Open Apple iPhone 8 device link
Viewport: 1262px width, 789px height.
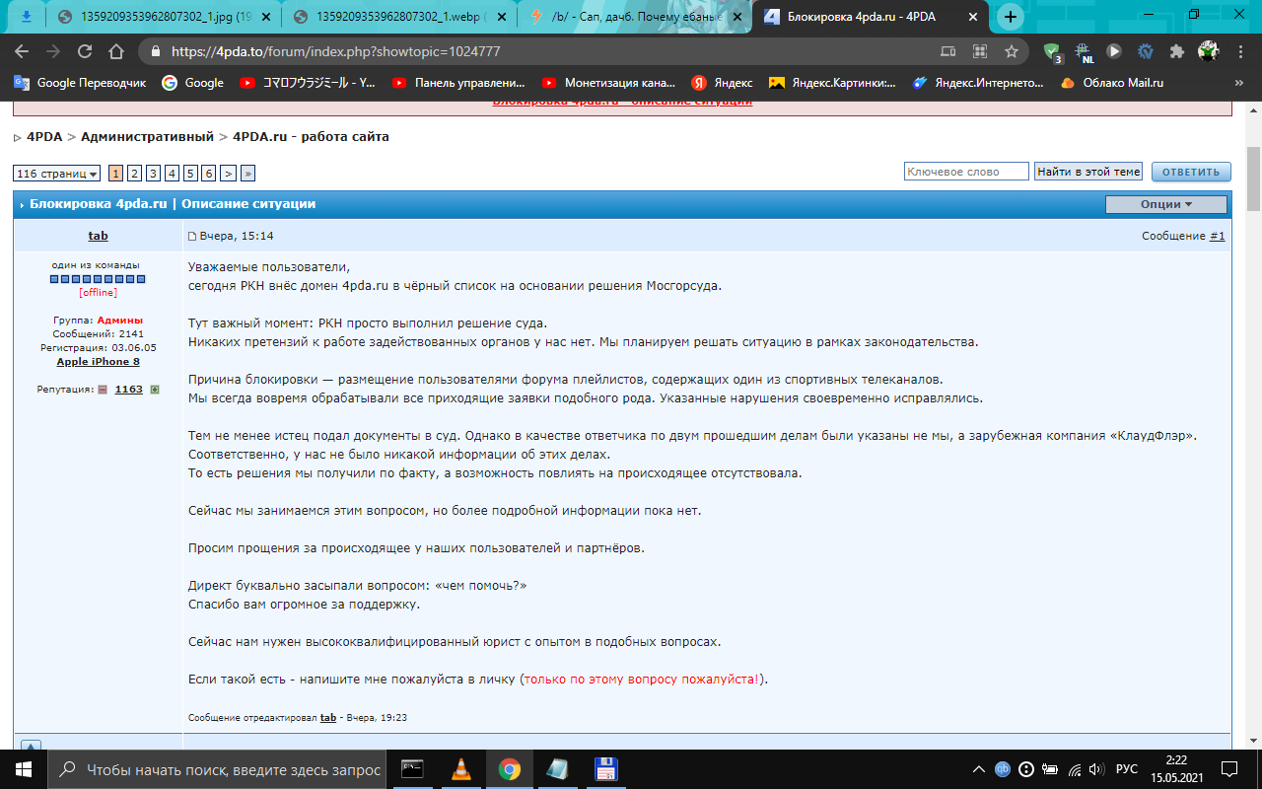pyautogui.click(x=98, y=361)
